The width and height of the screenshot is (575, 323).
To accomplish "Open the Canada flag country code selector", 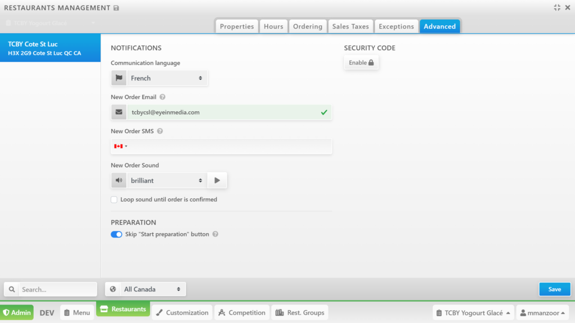I will click(120, 147).
